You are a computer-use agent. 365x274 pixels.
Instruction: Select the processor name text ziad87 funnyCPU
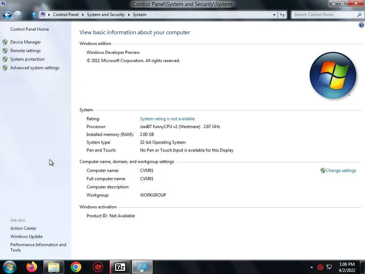click(170, 127)
